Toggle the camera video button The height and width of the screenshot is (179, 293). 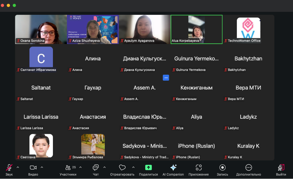coord(33,168)
